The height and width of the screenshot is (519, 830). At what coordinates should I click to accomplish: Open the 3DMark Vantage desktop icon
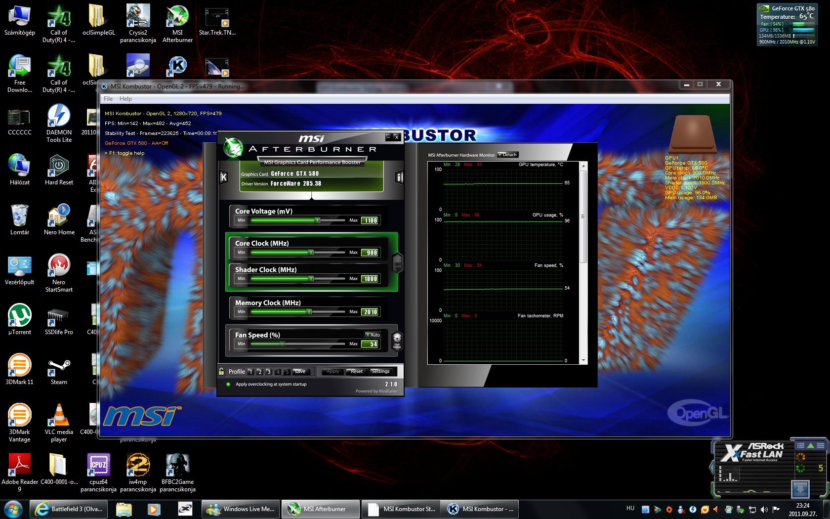tap(20, 423)
